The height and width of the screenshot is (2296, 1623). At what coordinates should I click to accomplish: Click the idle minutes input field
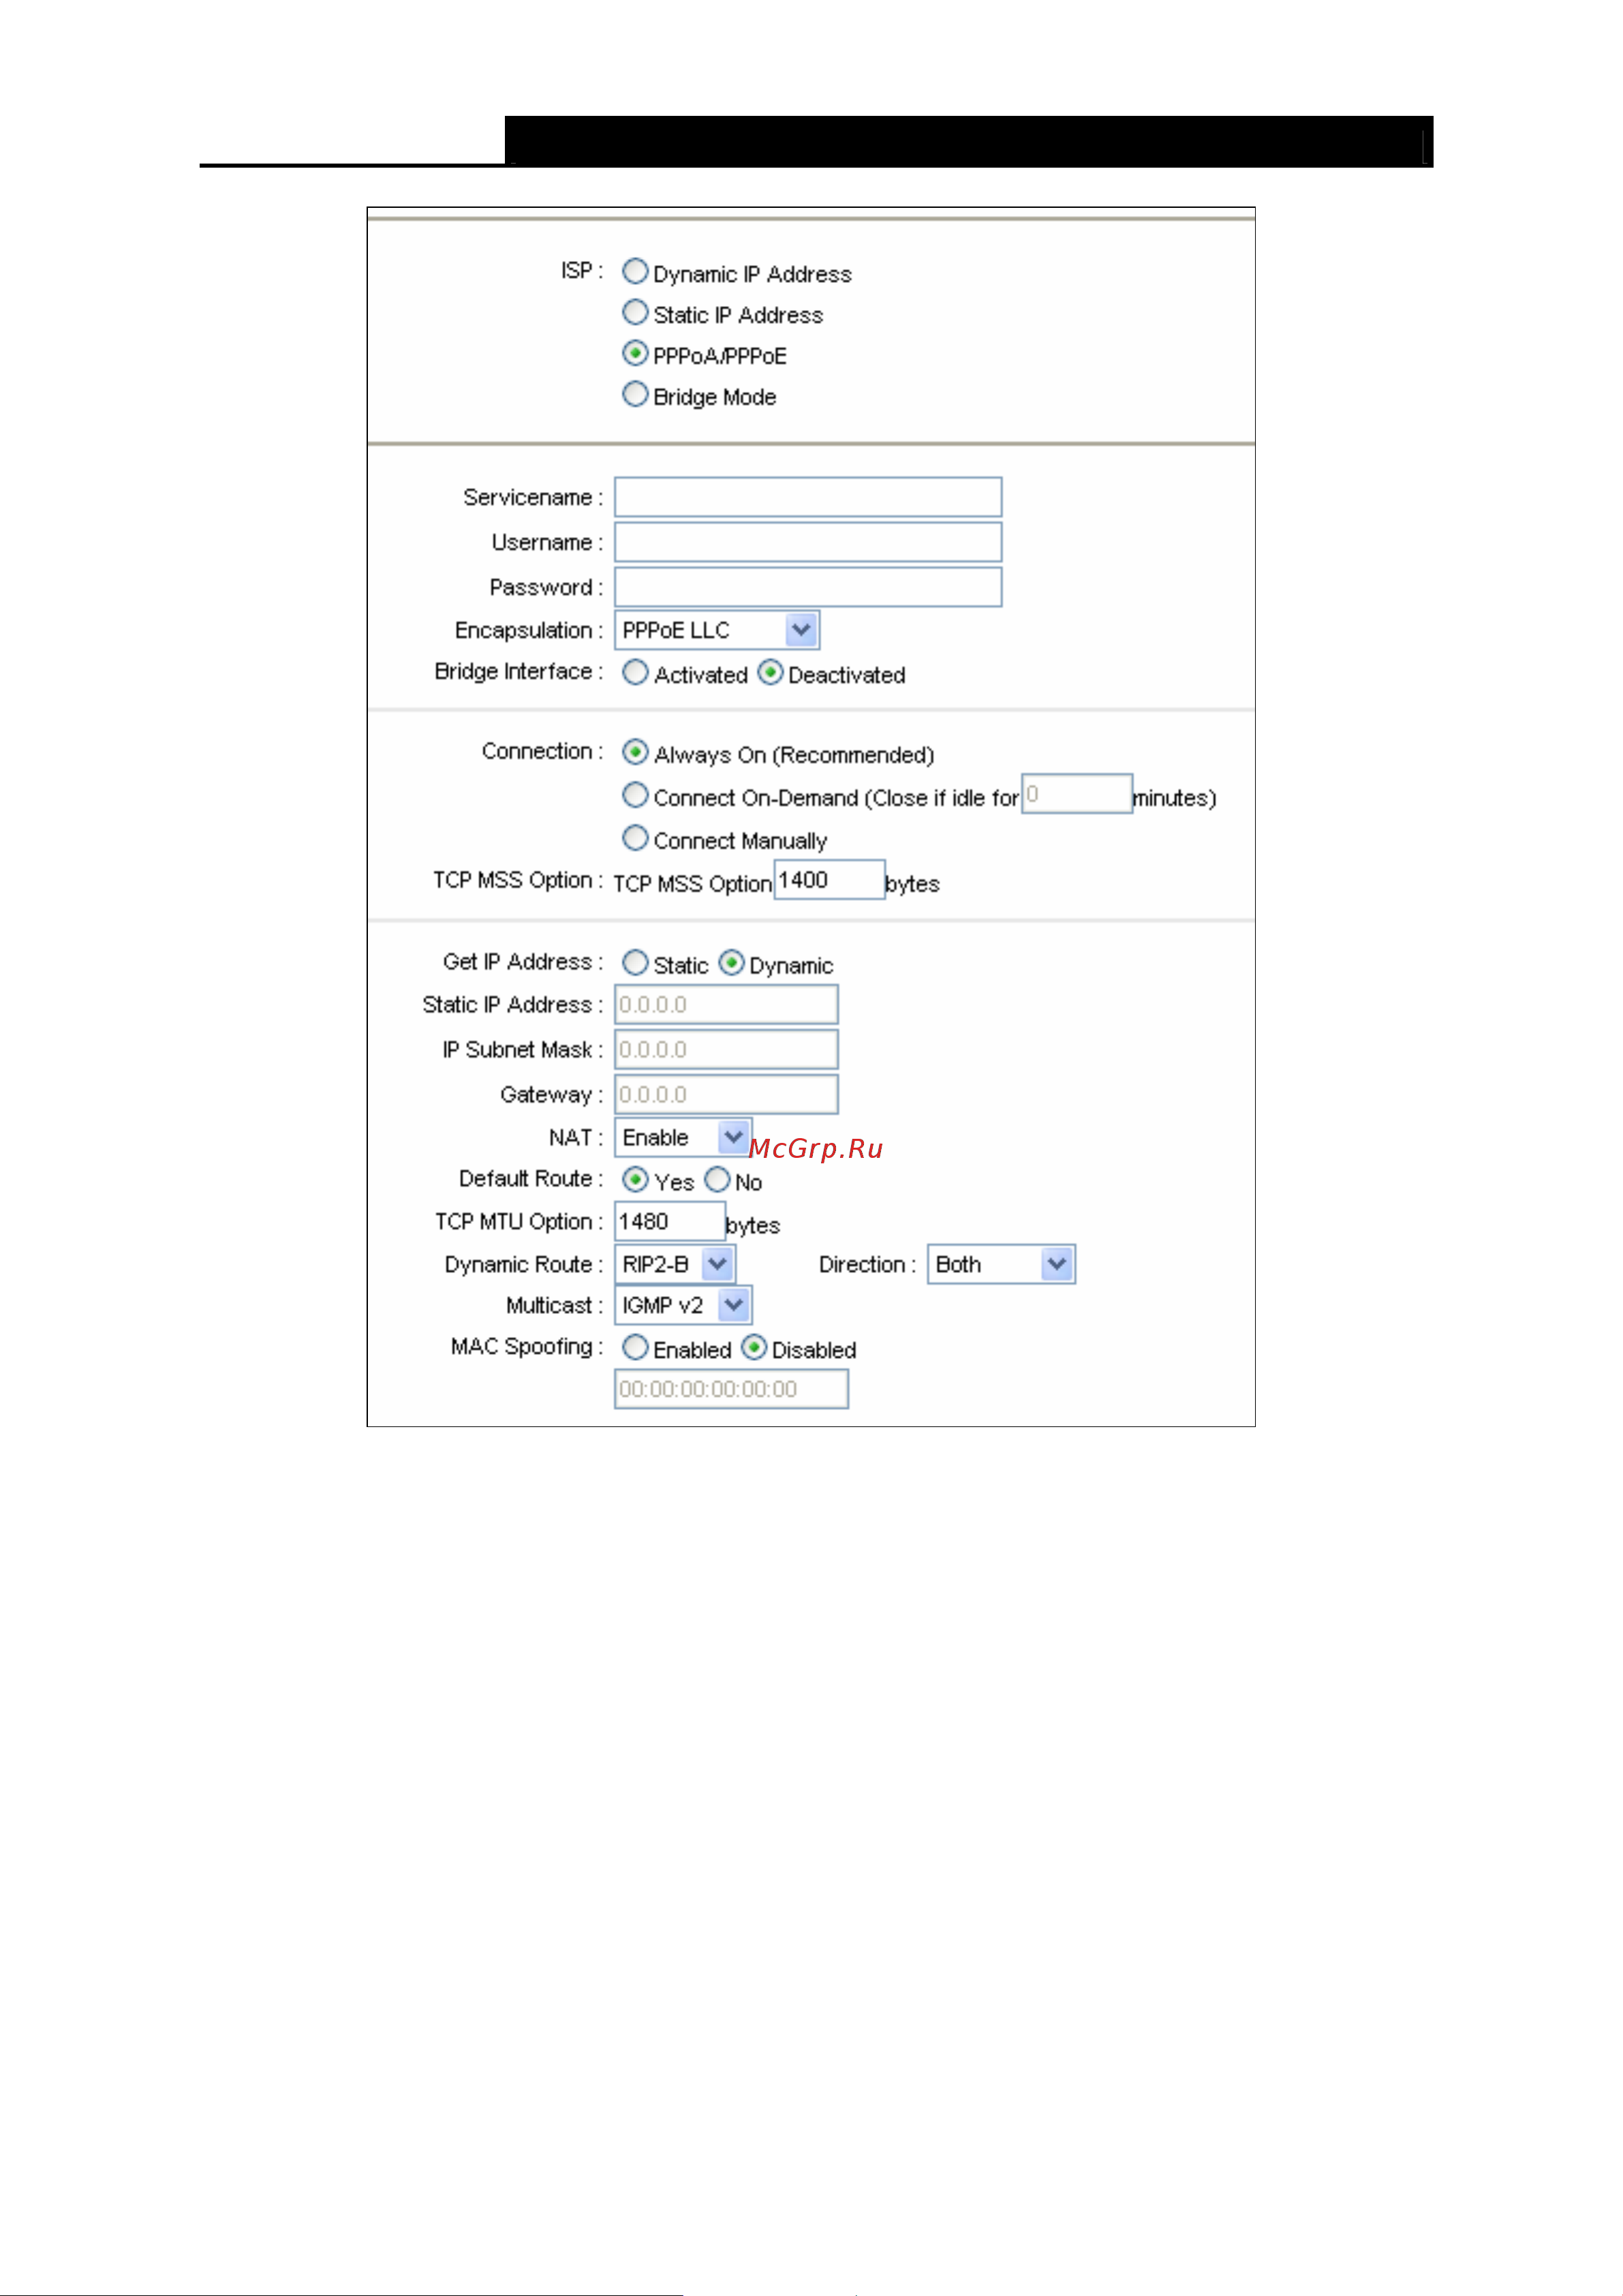(x=1077, y=794)
